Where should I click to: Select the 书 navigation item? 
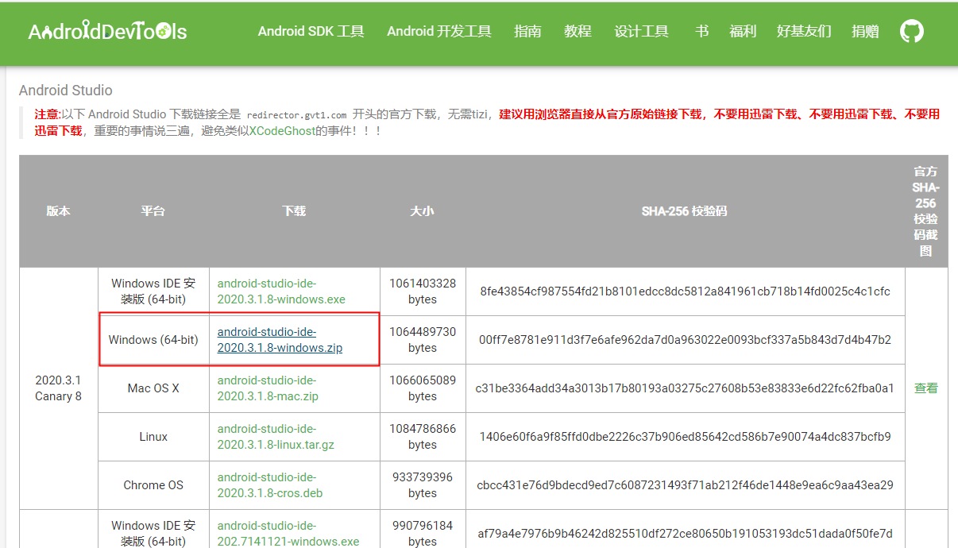pyautogui.click(x=701, y=32)
